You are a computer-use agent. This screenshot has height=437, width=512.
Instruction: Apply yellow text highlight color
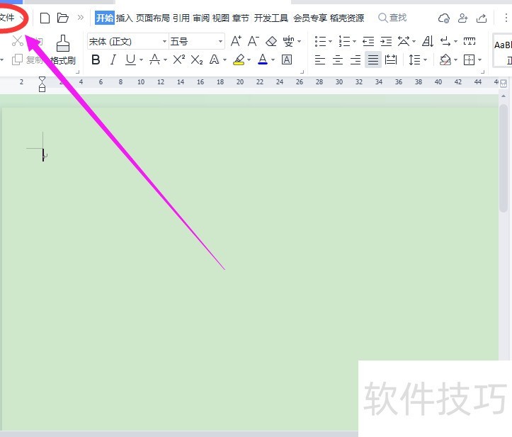point(239,59)
